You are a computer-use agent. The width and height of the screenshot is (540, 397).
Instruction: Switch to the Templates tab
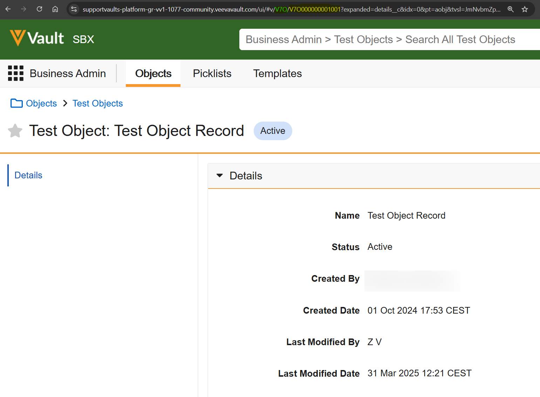[277, 74]
